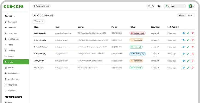Open the Knockio workspace dropdown
The width and height of the screenshot is (200, 103).
coord(175,6)
